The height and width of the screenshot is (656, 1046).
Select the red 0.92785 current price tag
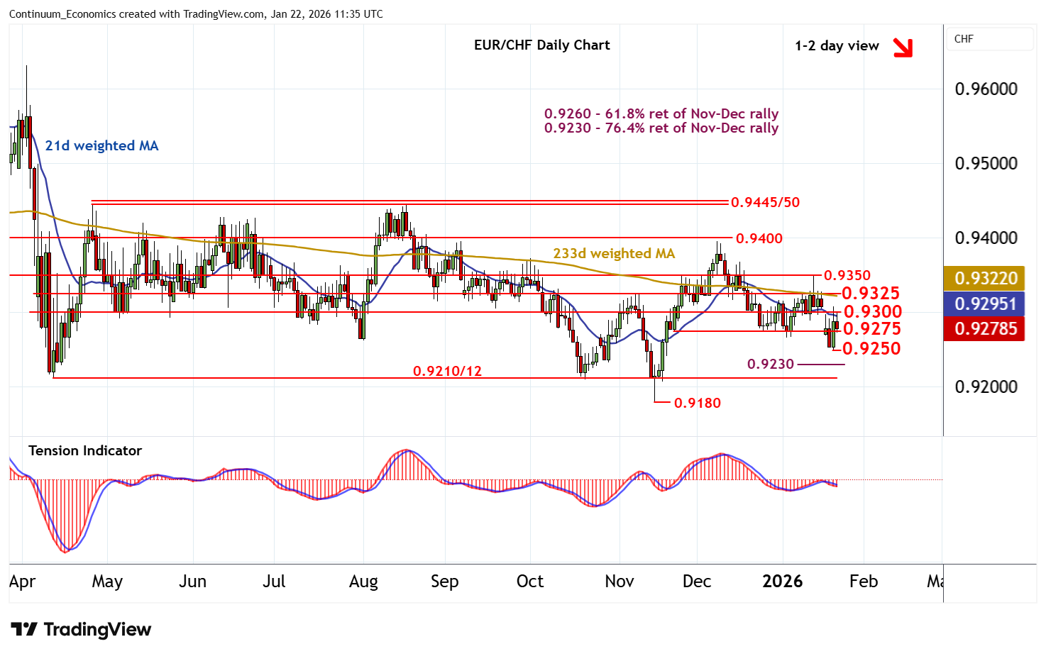tap(984, 328)
